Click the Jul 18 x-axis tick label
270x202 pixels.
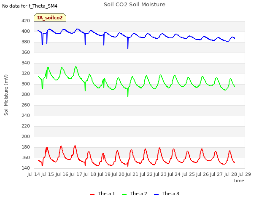click(x=91, y=174)
